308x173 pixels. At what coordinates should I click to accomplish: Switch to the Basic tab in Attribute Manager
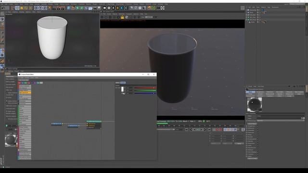[x=250, y=92]
